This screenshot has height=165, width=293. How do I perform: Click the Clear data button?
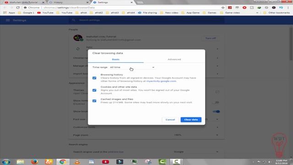tap(191, 120)
